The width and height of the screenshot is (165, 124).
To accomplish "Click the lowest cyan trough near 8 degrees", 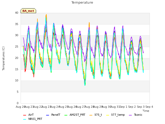I will (x=85, y=85).
